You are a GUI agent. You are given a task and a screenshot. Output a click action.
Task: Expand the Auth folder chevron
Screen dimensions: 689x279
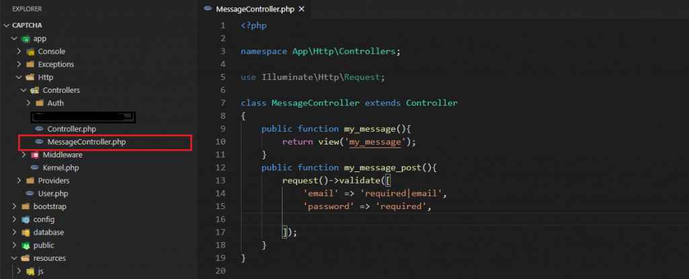pyautogui.click(x=28, y=104)
